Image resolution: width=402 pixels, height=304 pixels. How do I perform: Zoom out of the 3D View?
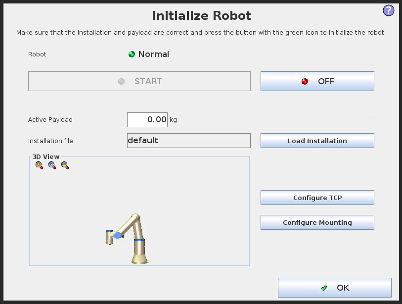65,165
